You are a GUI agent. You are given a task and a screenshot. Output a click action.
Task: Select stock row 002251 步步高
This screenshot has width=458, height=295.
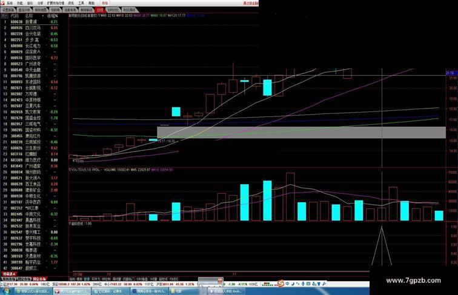pos(31,40)
